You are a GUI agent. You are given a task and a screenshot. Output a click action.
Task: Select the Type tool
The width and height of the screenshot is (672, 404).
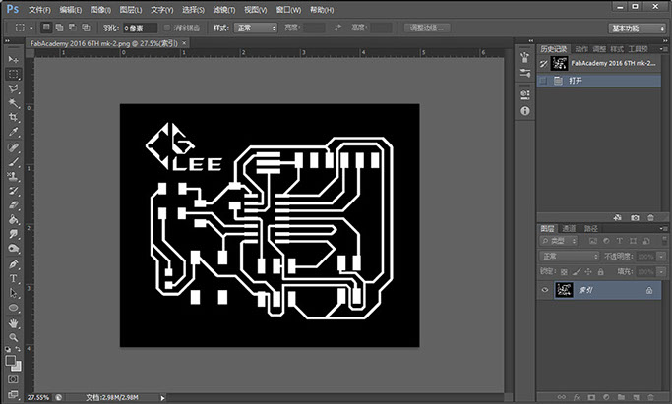tap(14, 278)
